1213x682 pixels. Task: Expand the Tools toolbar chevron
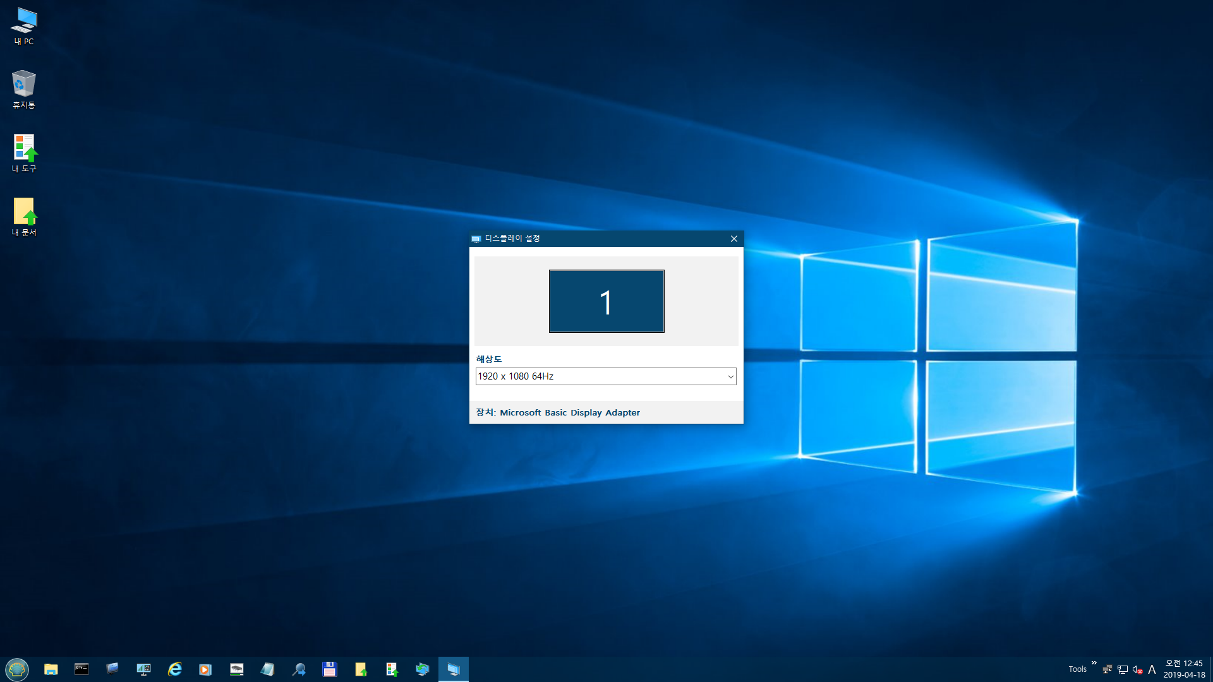pos(1094,662)
